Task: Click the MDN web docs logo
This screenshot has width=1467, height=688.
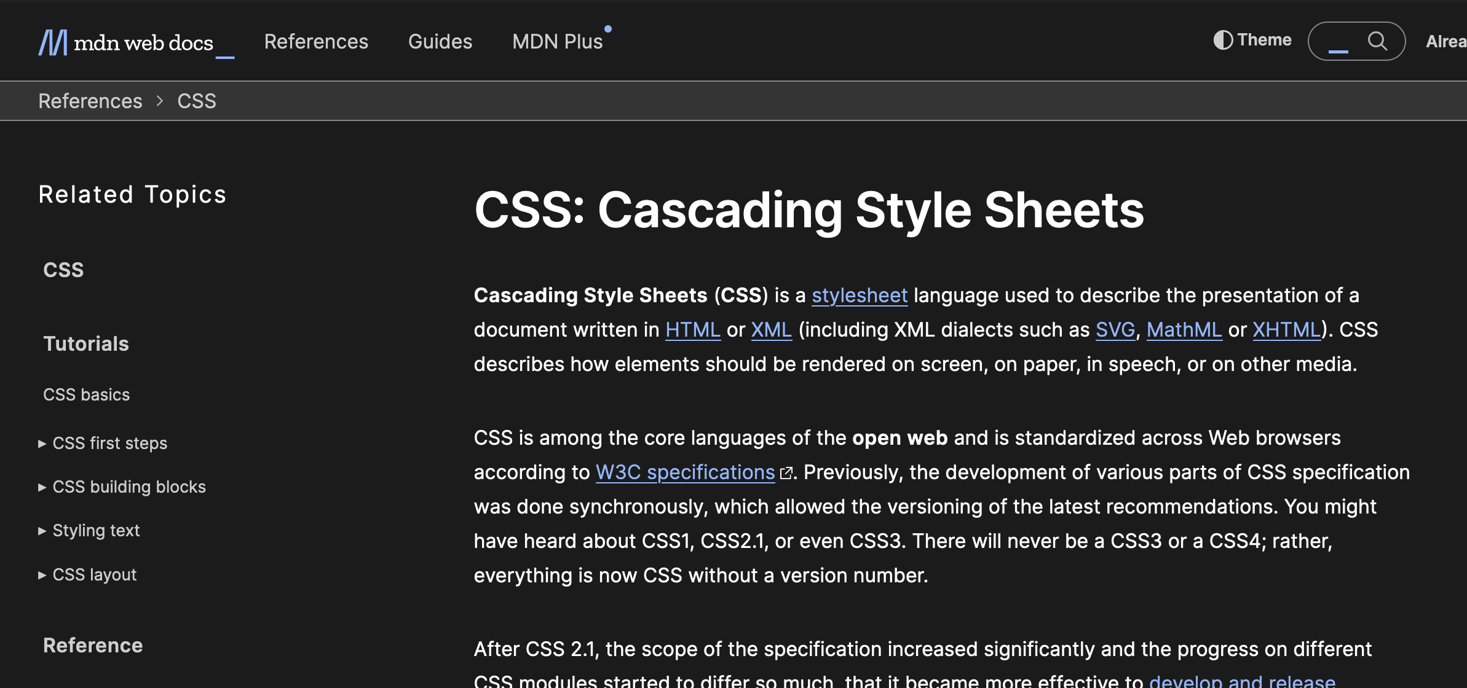Action: point(136,42)
